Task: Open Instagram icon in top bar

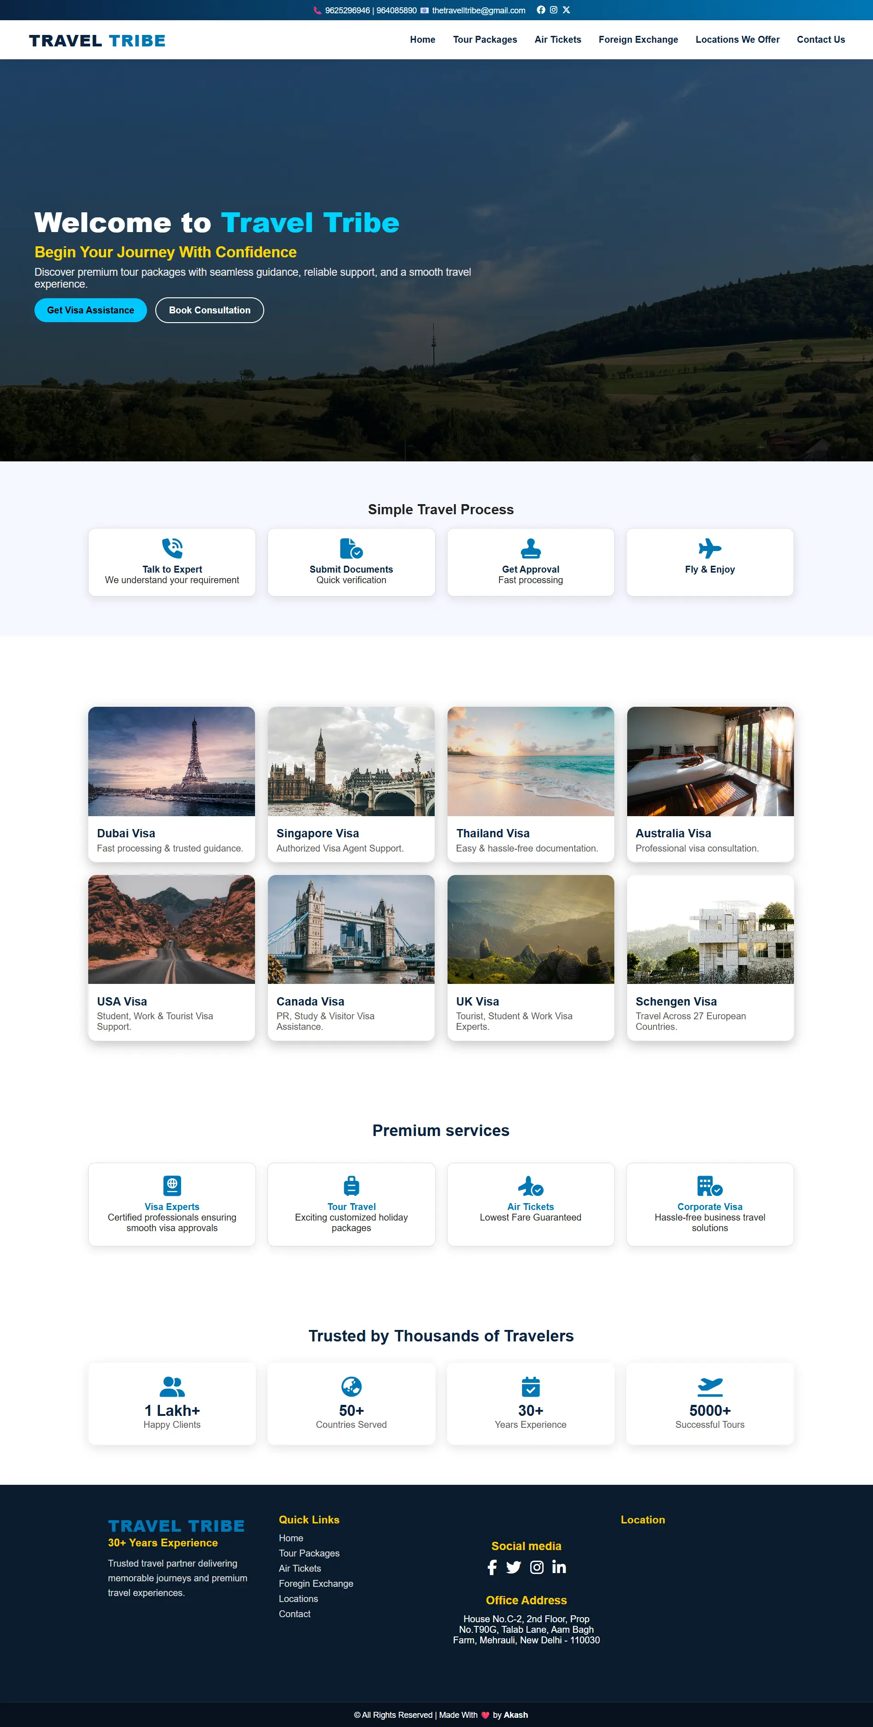Action: (553, 10)
